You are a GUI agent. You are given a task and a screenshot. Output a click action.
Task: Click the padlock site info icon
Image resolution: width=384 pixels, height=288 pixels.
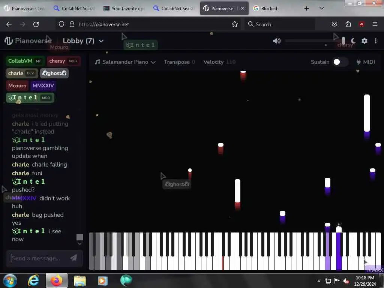(x=72, y=24)
